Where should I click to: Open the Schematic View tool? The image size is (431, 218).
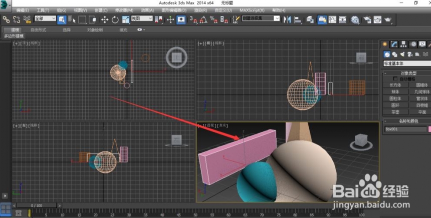tap(342, 19)
